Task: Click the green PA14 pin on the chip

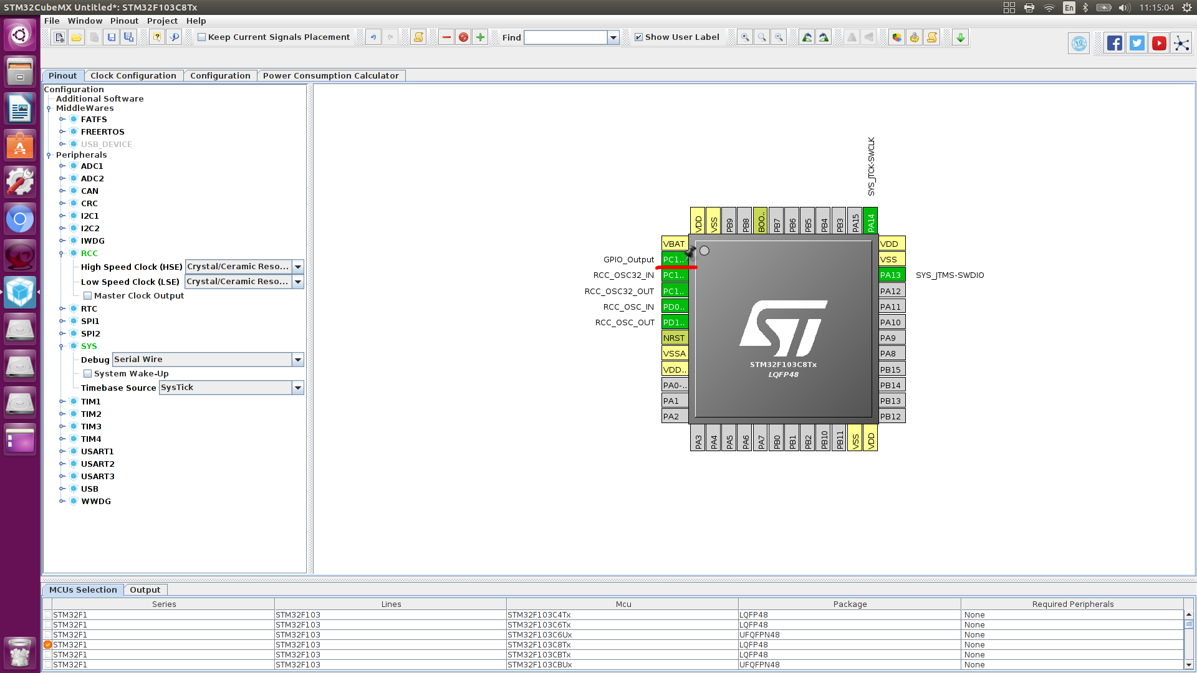Action: click(x=870, y=221)
